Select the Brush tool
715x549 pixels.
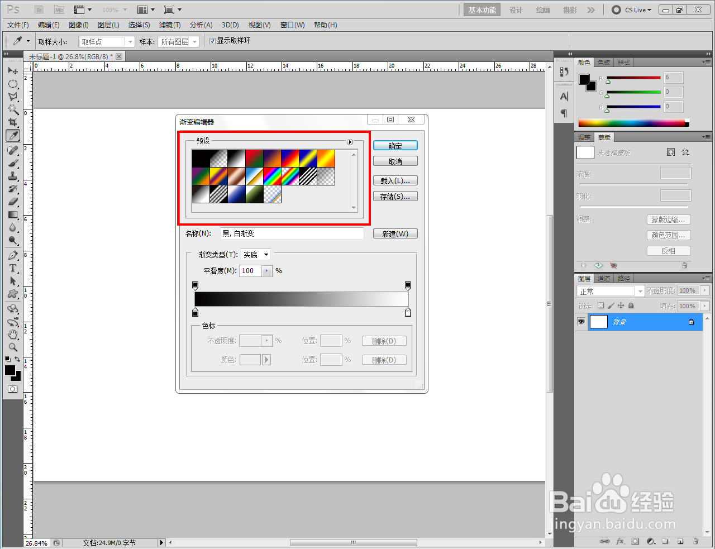point(13,163)
